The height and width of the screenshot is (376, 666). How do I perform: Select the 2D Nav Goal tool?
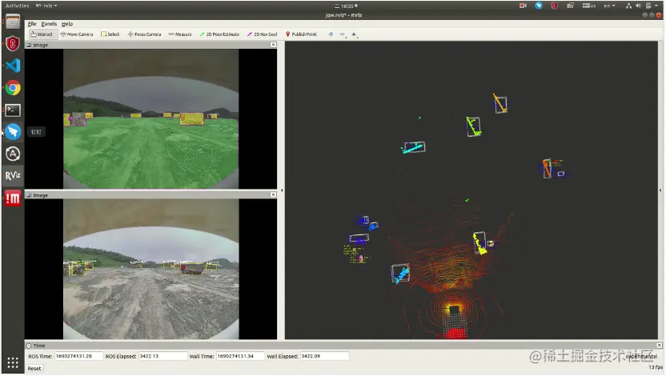click(x=262, y=34)
